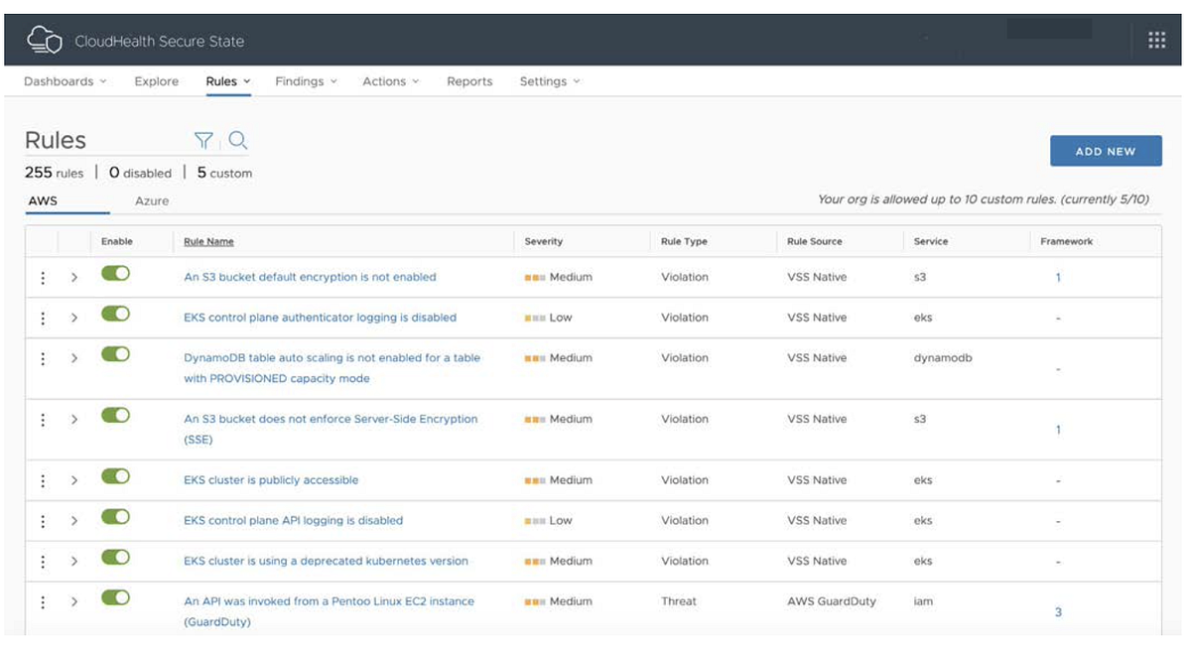Click the Rule Type column header

coord(684,241)
